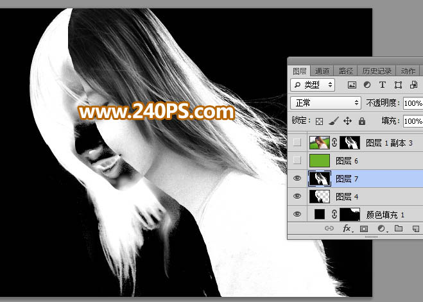
Task: Filter layers by smart object icon
Action: [413, 85]
